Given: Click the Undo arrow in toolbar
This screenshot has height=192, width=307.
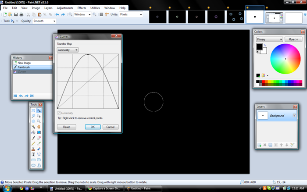Looking at the screenshot, I should click(x=57, y=14).
